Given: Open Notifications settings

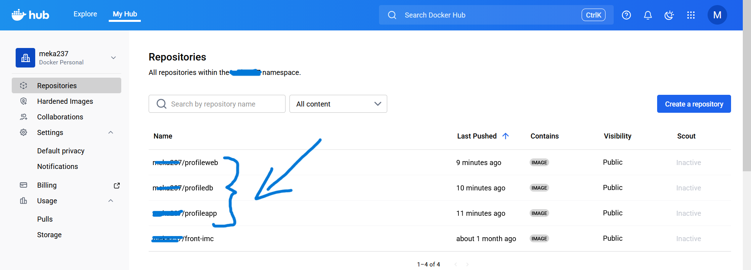Looking at the screenshot, I should (57, 167).
